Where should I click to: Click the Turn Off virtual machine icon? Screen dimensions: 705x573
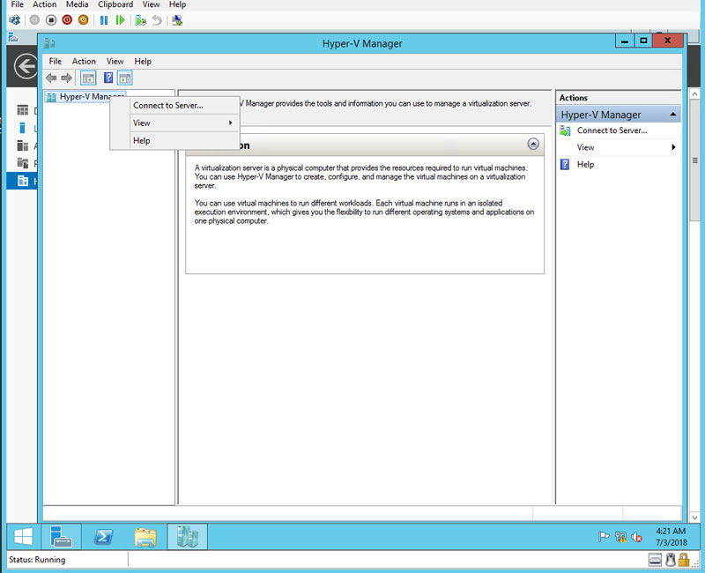[x=51, y=19]
